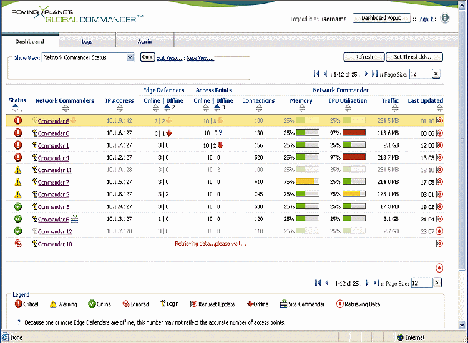Click 75% CPU bar for Commander 2

pos(354,194)
